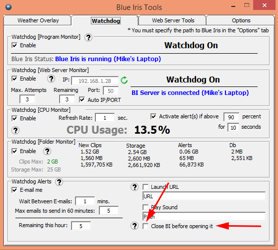This screenshot has width=278, height=250.
Task: Uncheck the E-mail me checkbox
Action: click(14, 190)
